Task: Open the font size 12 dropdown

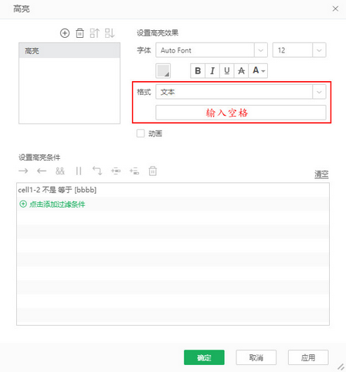Action: coord(299,50)
